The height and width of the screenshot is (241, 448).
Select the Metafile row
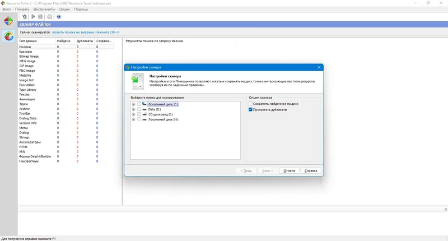[x=66, y=76]
